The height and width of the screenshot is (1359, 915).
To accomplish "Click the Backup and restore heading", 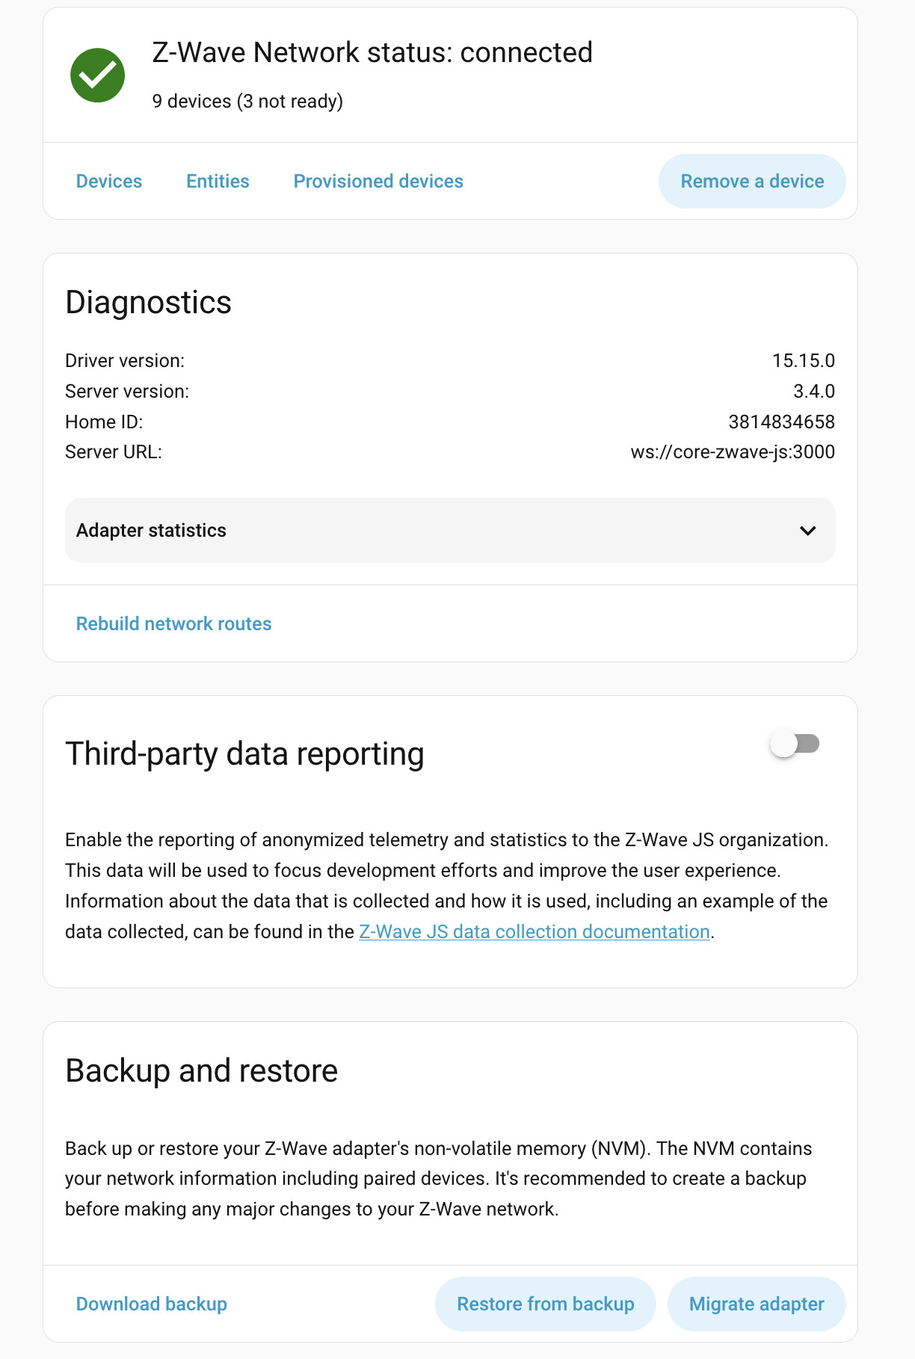I will [x=202, y=1071].
